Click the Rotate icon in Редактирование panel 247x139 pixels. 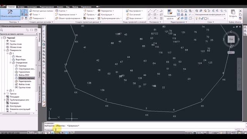[x=182, y=11]
